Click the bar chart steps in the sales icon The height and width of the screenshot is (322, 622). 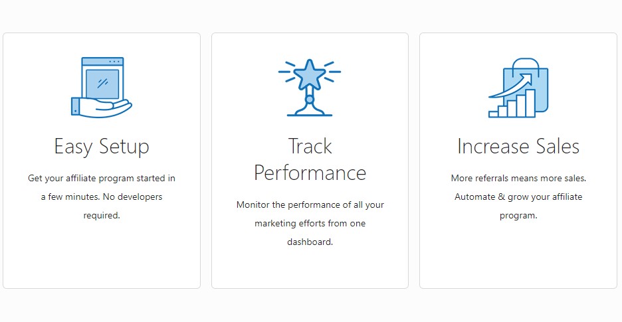512,104
